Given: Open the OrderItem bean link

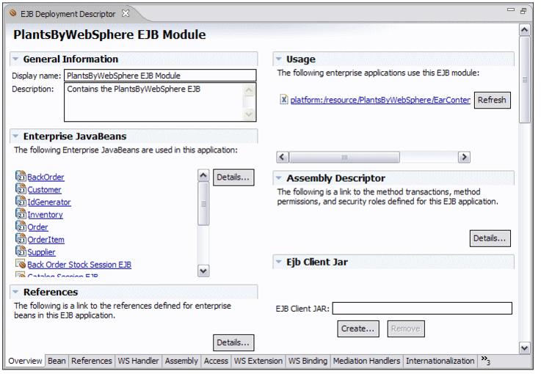Looking at the screenshot, I should pyautogui.click(x=46, y=240).
